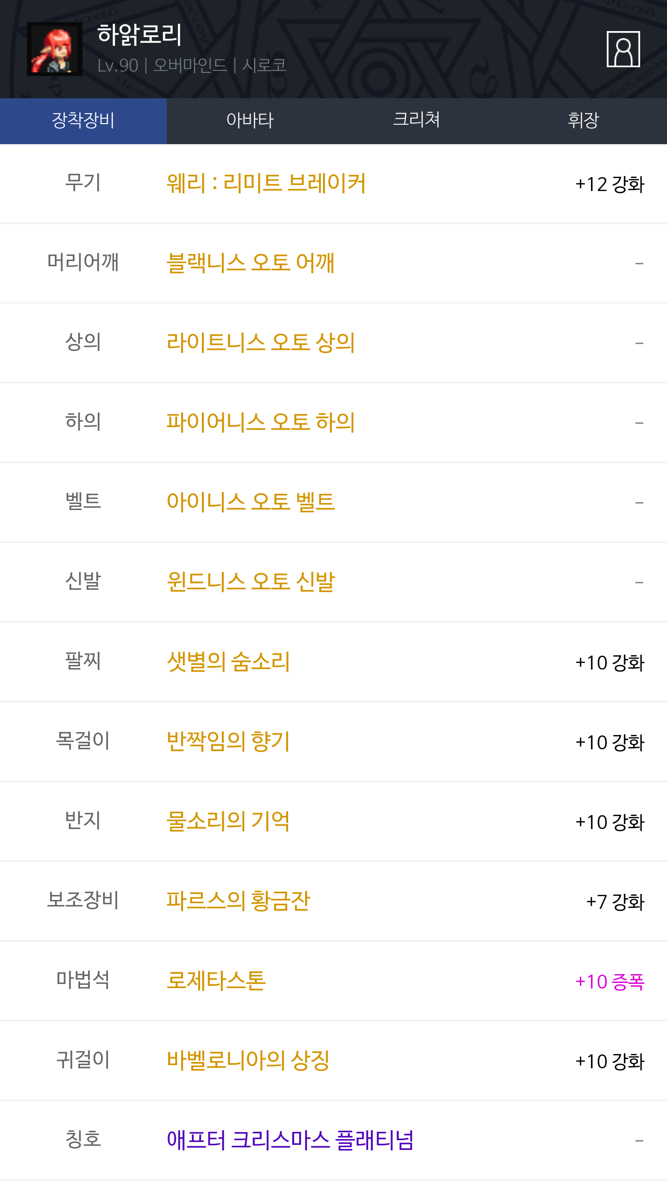
Task: Click character name 하앍로리
Action: coord(139,35)
